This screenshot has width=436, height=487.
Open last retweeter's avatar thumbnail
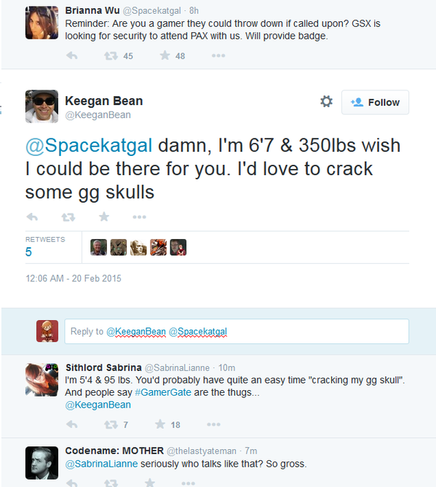pyautogui.click(x=178, y=247)
